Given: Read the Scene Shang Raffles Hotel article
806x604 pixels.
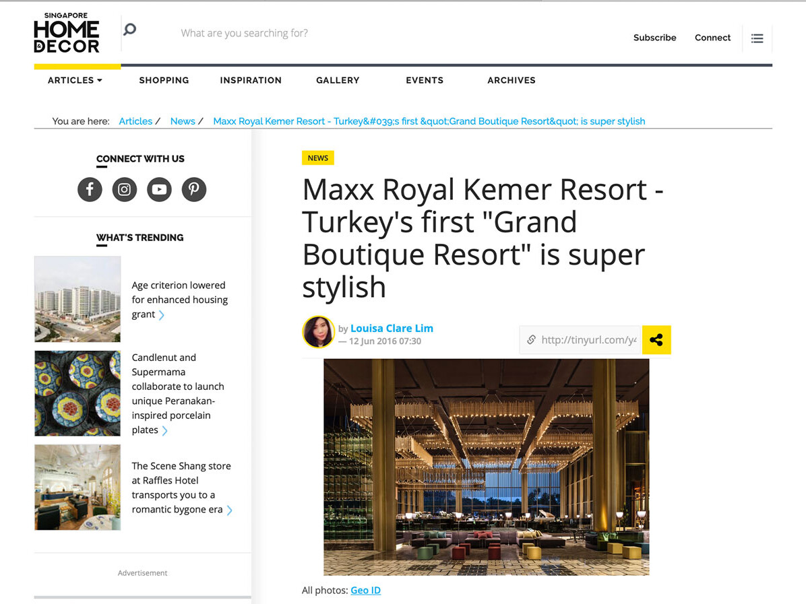Looking at the screenshot, I should point(181,488).
